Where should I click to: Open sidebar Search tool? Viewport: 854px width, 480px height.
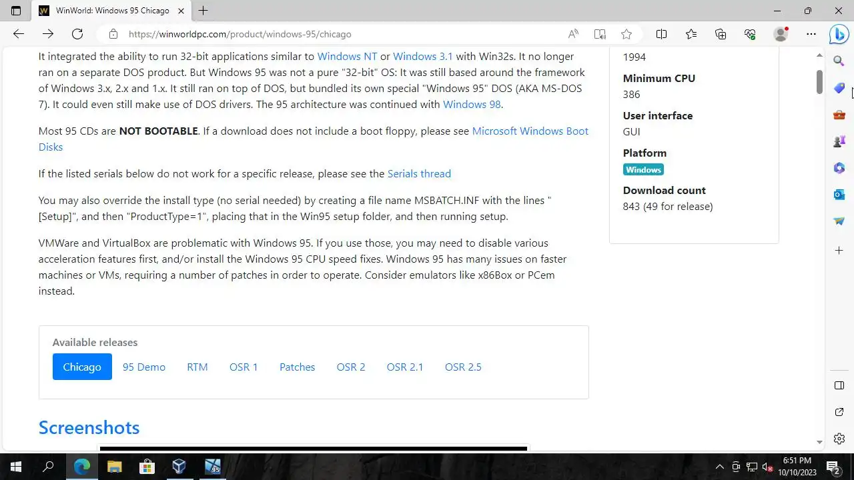[839, 61]
